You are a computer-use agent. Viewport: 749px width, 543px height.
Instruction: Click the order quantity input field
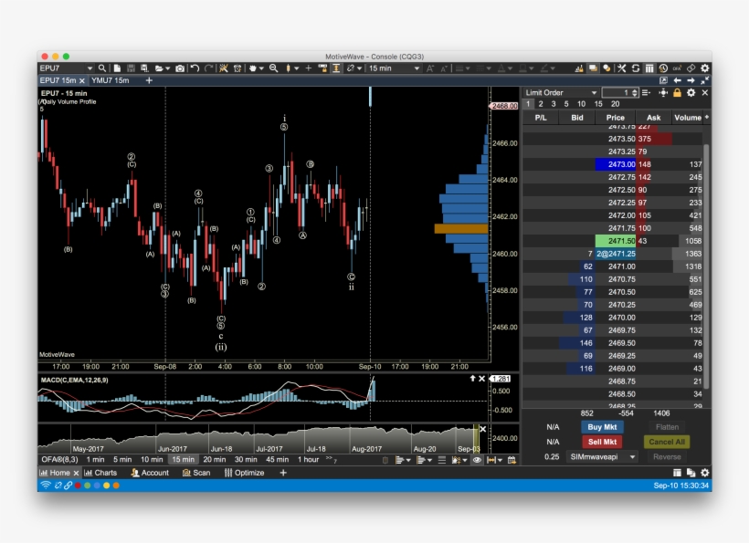tap(617, 92)
